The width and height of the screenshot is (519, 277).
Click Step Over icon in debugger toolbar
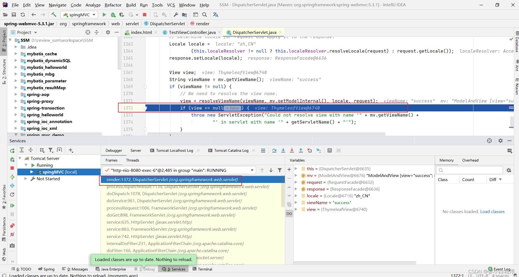(x=274, y=150)
